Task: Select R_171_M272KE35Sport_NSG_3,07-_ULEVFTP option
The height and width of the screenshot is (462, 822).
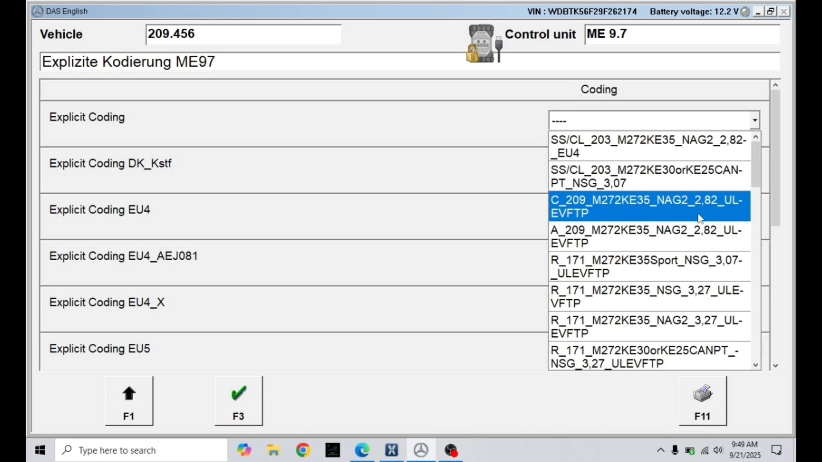Action: pyautogui.click(x=649, y=267)
